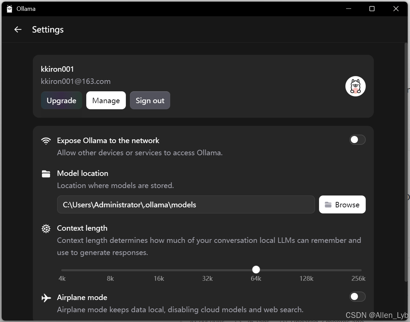The height and width of the screenshot is (322, 410).
Task: Sign out of the kkiron001 account
Action: [150, 100]
